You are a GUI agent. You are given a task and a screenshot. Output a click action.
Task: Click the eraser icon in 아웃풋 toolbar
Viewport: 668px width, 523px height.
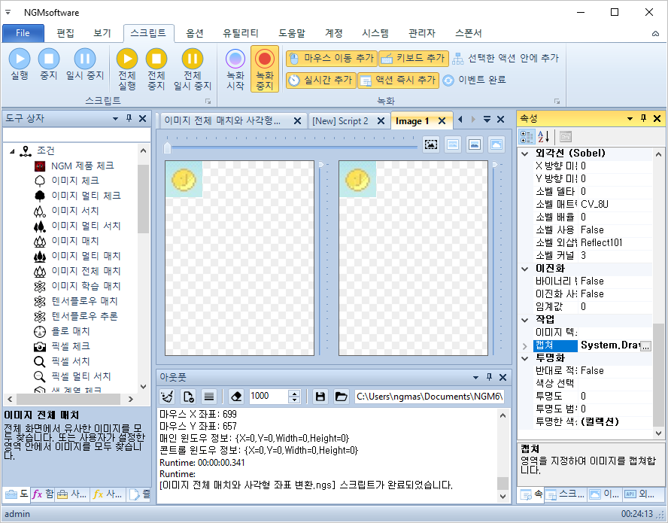pos(236,397)
